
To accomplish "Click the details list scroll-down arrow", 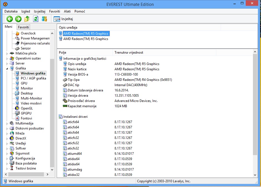I will coord(255,175).
